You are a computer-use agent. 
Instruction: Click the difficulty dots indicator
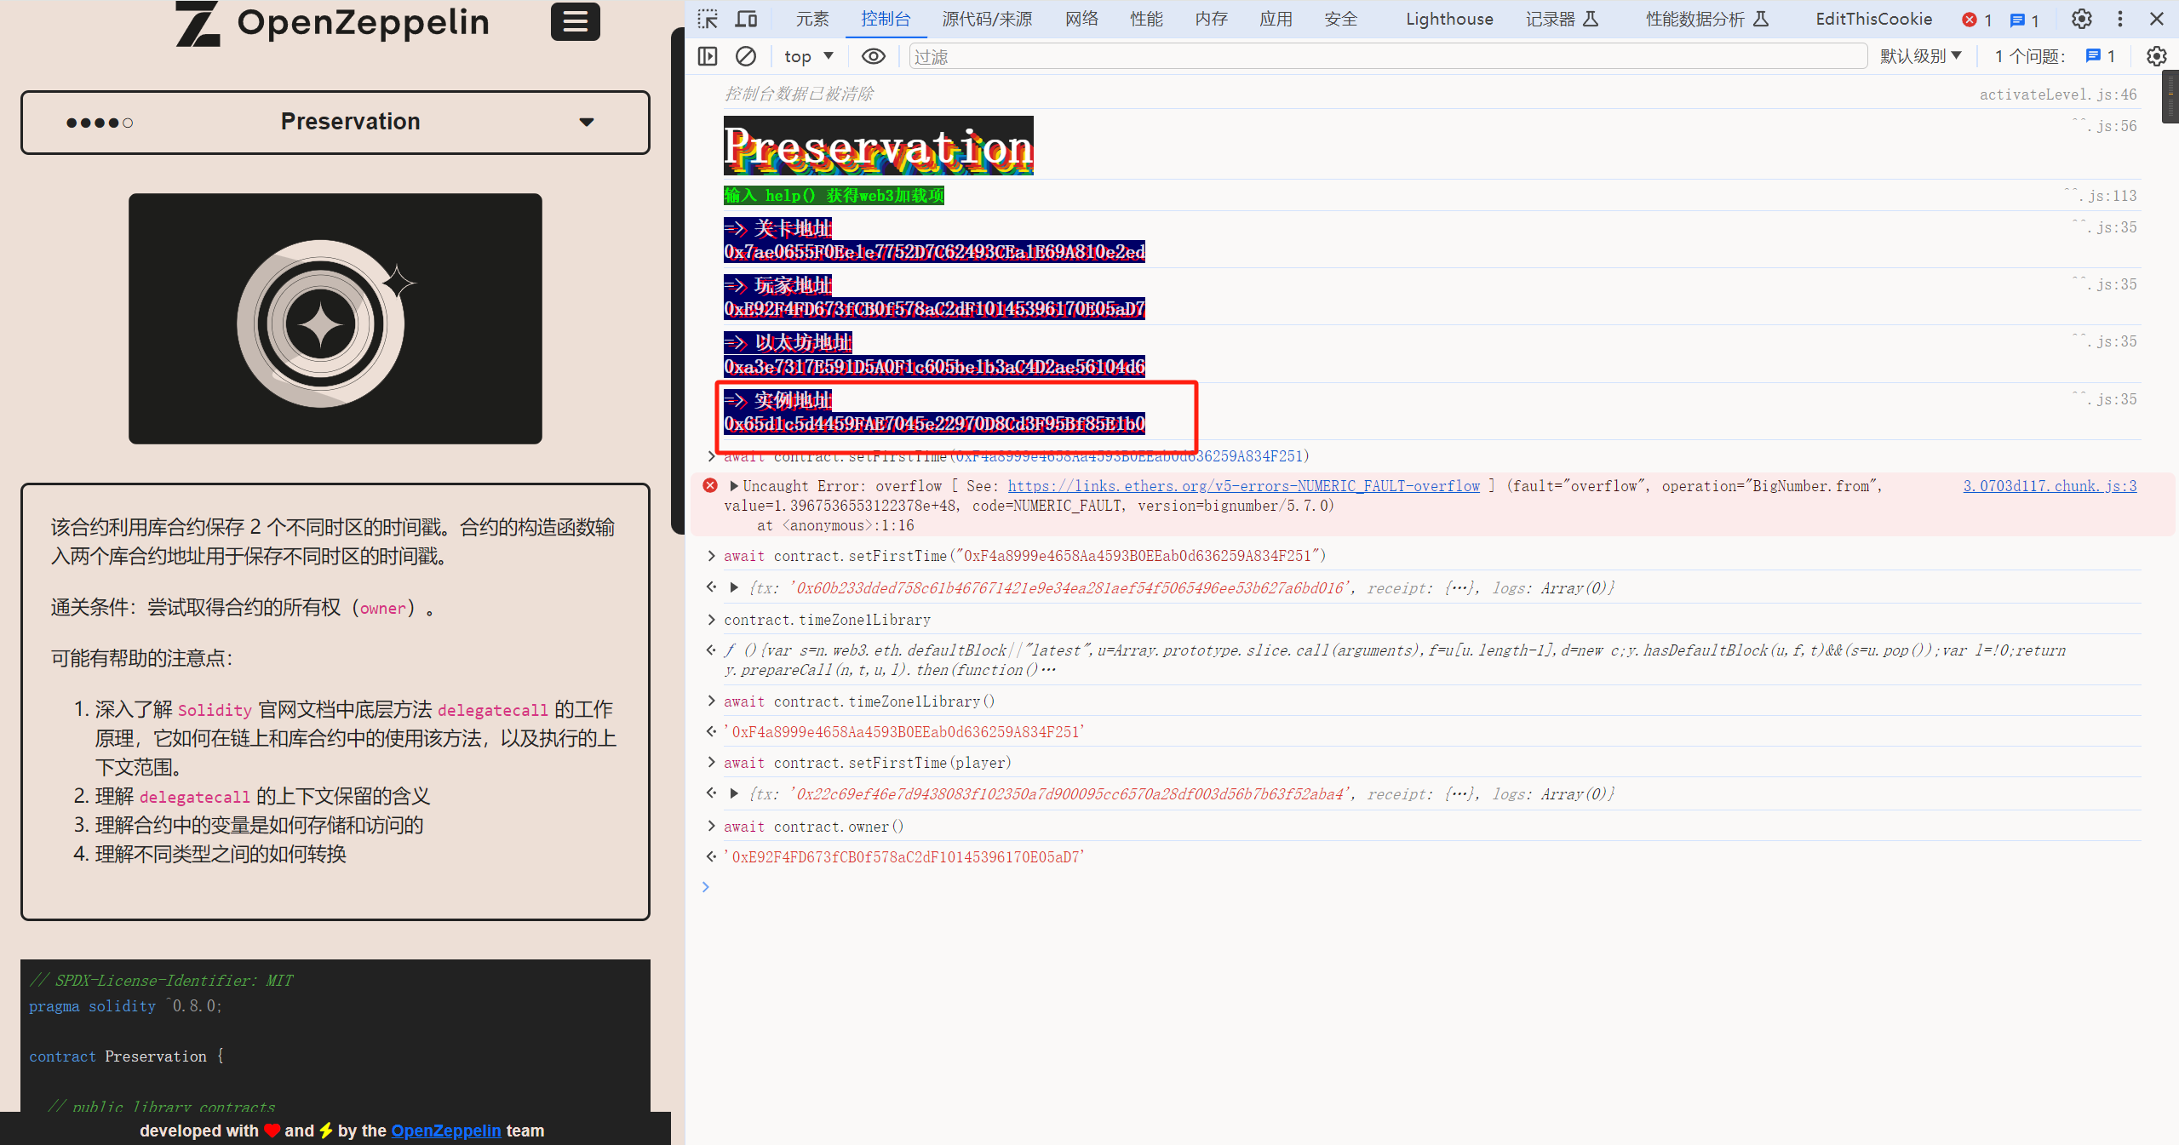tap(100, 123)
